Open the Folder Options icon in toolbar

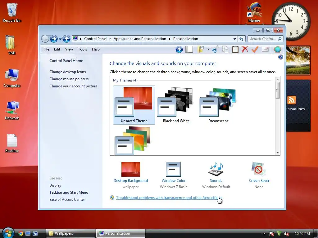click(x=201, y=49)
